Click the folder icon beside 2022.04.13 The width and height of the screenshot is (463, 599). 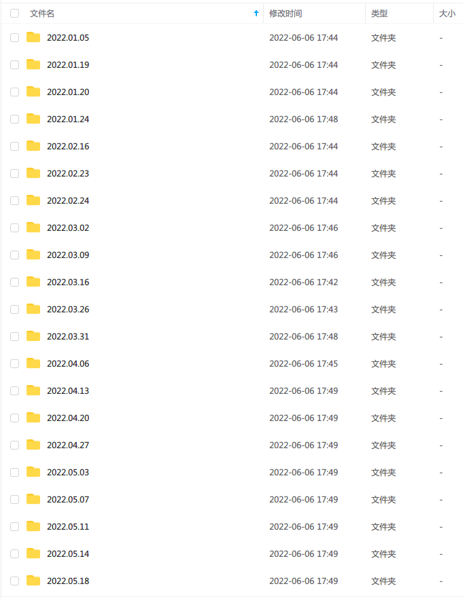tap(33, 391)
